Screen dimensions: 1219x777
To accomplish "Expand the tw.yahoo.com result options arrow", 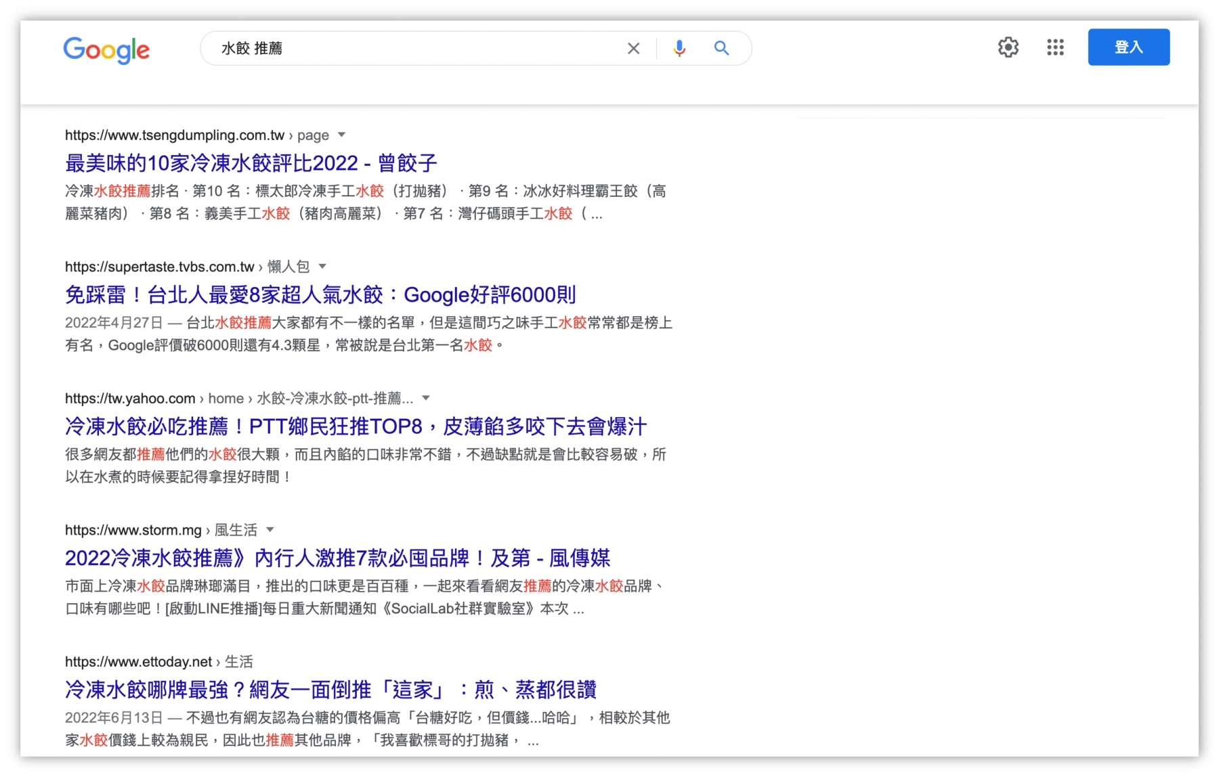I will 426,398.
